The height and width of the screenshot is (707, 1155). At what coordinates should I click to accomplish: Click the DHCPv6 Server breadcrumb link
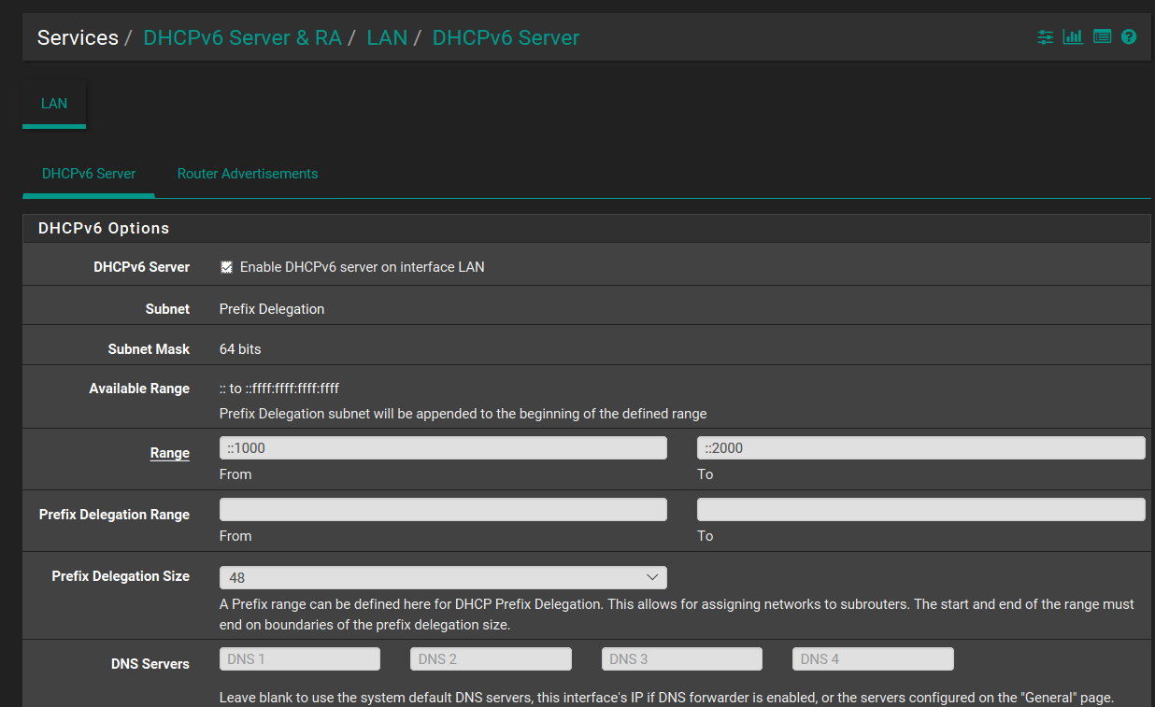pyautogui.click(x=506, y=38)
